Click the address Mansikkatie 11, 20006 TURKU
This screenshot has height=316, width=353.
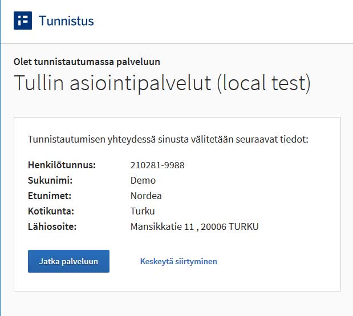194,227
